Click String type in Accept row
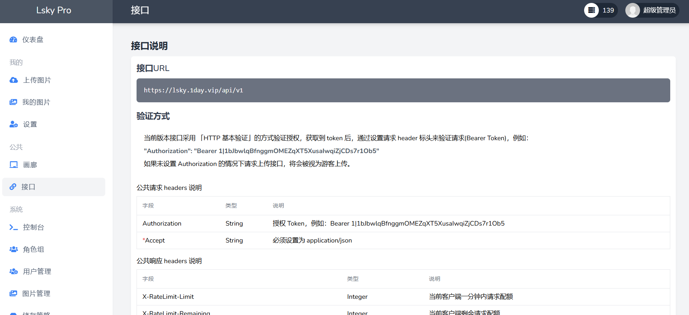This screenshot has width=689, height=315. pyautogui.click(x=234, y=241)
